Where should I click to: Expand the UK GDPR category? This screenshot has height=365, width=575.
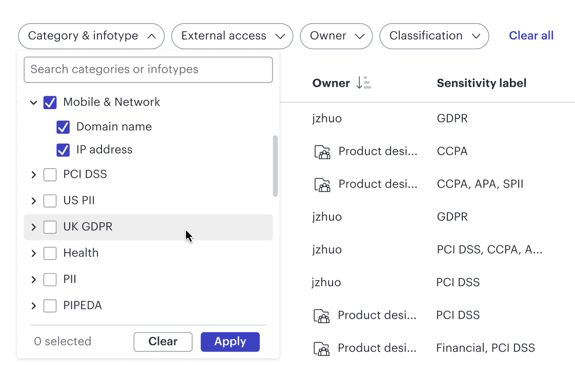coord(34,227)
